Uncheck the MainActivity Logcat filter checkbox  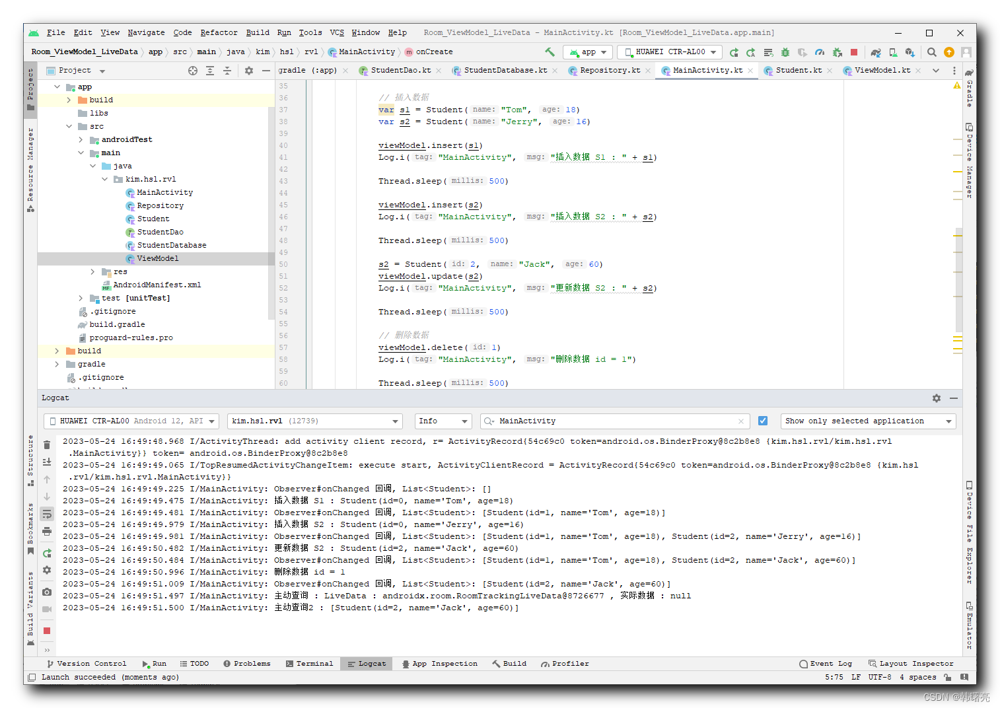coord(763,420)
